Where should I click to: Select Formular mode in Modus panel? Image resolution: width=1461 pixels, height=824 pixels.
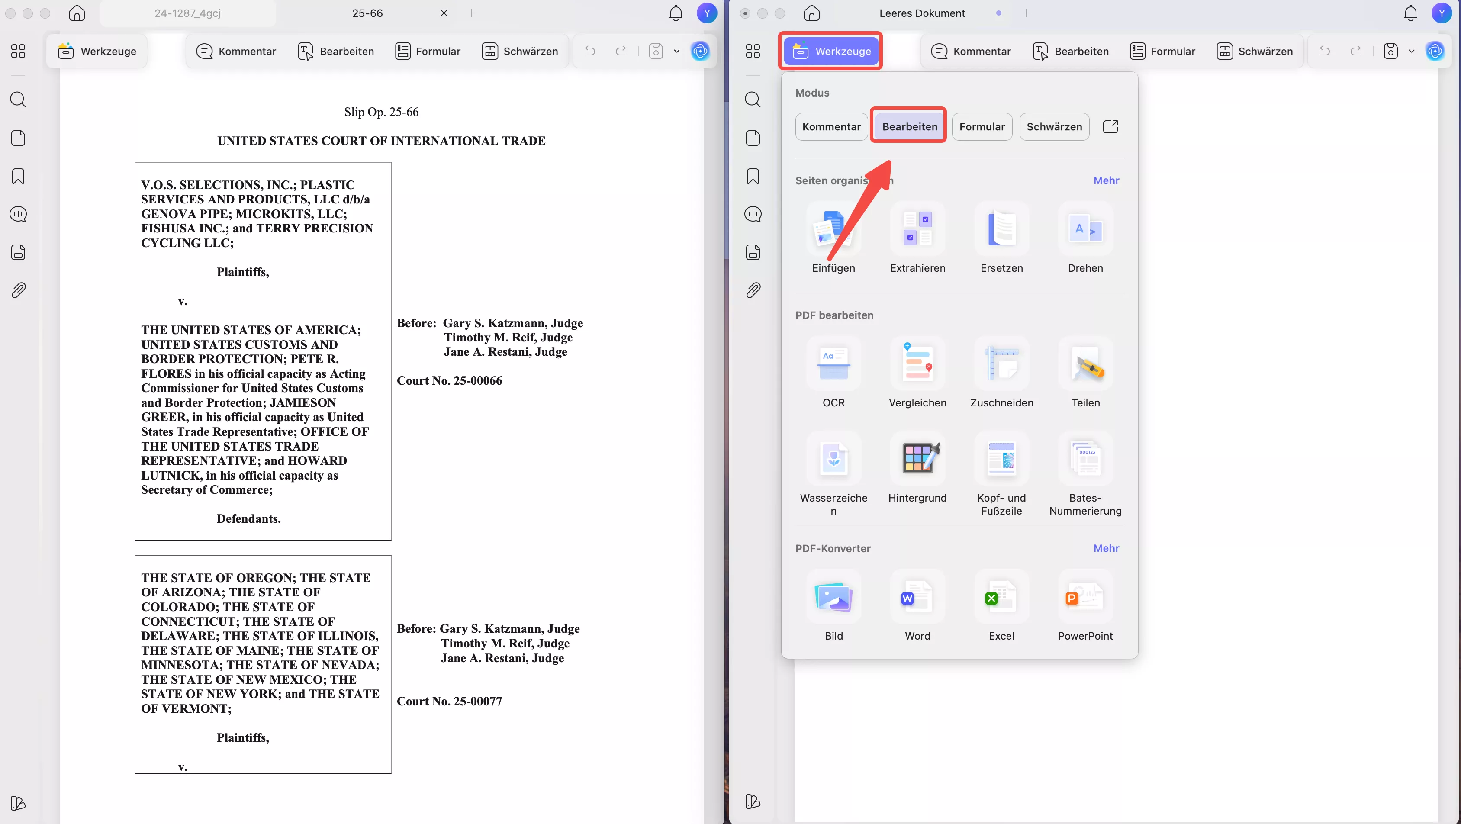click(982, 126)
